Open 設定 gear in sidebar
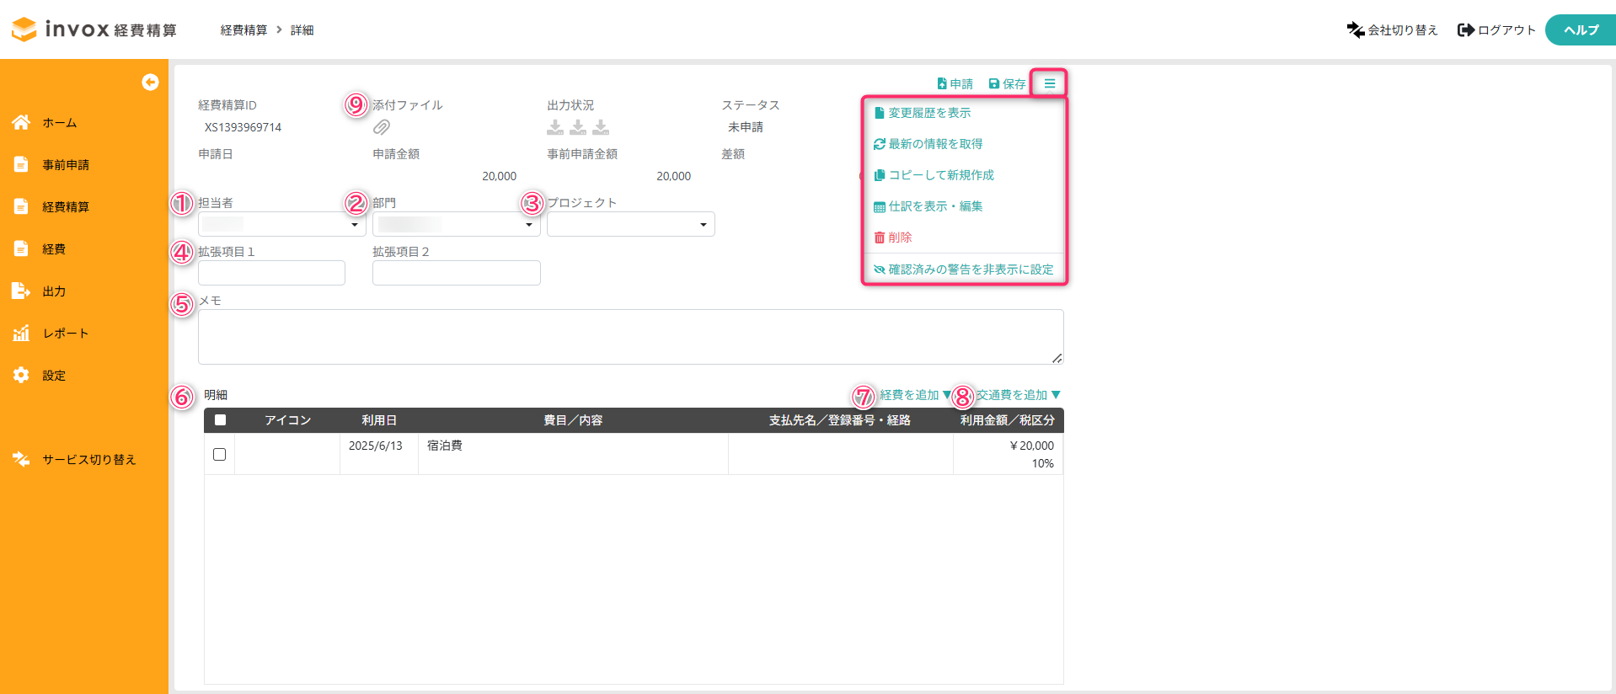 [53, 376]
